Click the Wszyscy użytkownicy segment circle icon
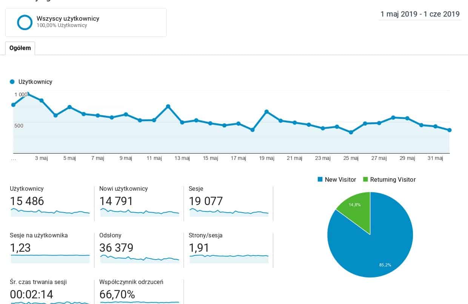 pos(25,22)
